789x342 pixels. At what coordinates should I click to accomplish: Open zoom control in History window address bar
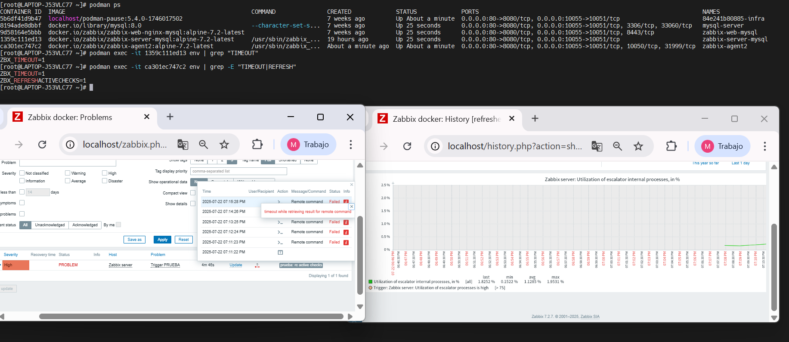tap(618, 146)
